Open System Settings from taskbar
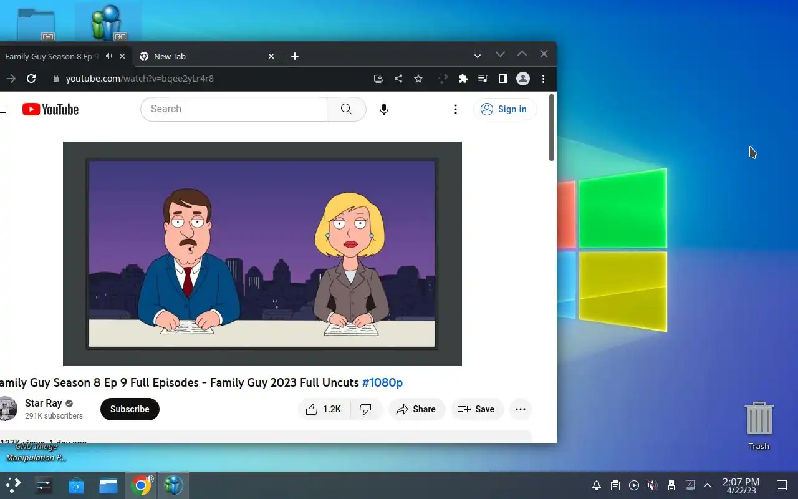 44,485
